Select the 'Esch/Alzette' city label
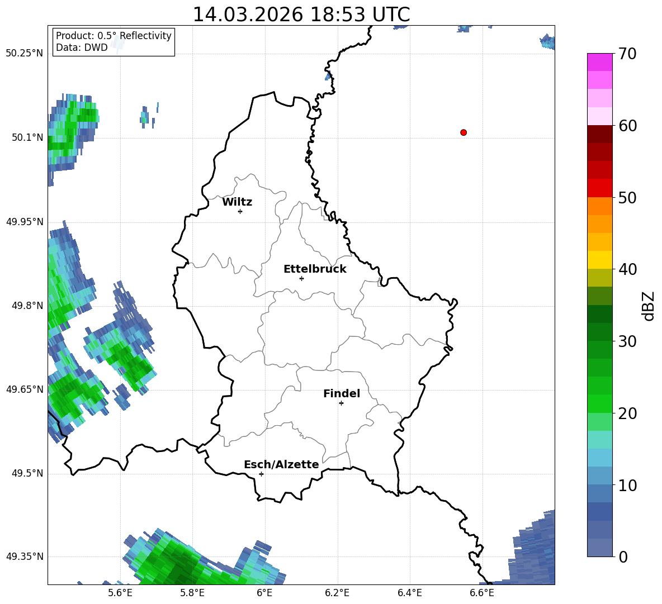The image size is (662, 604). click(x=281, y=464)
